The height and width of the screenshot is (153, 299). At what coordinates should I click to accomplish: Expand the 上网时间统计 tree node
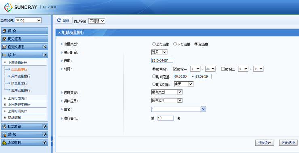pyautogui.click(x=5, y=111)
